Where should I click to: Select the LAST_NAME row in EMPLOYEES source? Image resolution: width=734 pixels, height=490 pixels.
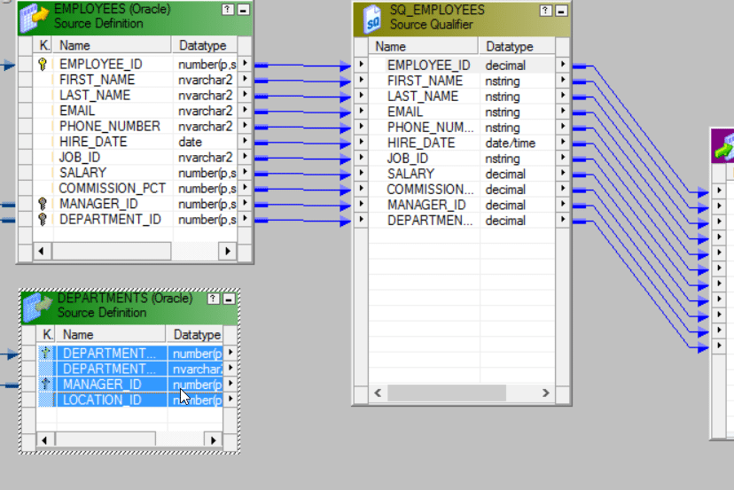[x=136, y=95]
